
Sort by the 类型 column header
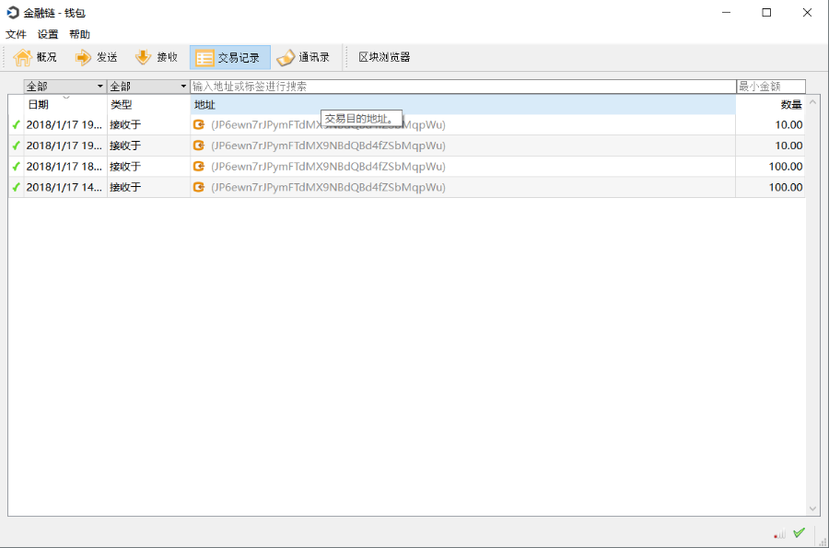(148, 105)
